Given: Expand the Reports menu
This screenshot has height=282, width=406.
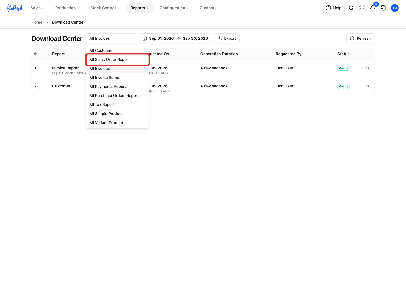Looking at the screenshot, I should tap(140, 8).
